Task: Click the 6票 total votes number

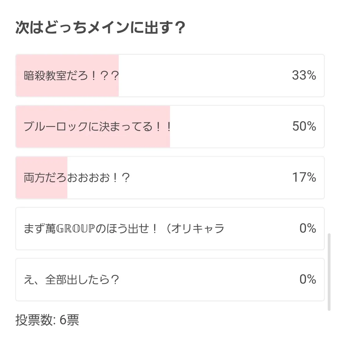Action: [x=69, y=320]
